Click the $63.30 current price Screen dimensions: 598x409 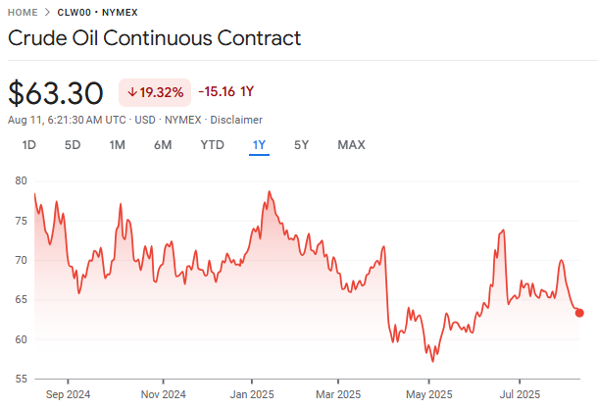(x=56, y=93)
